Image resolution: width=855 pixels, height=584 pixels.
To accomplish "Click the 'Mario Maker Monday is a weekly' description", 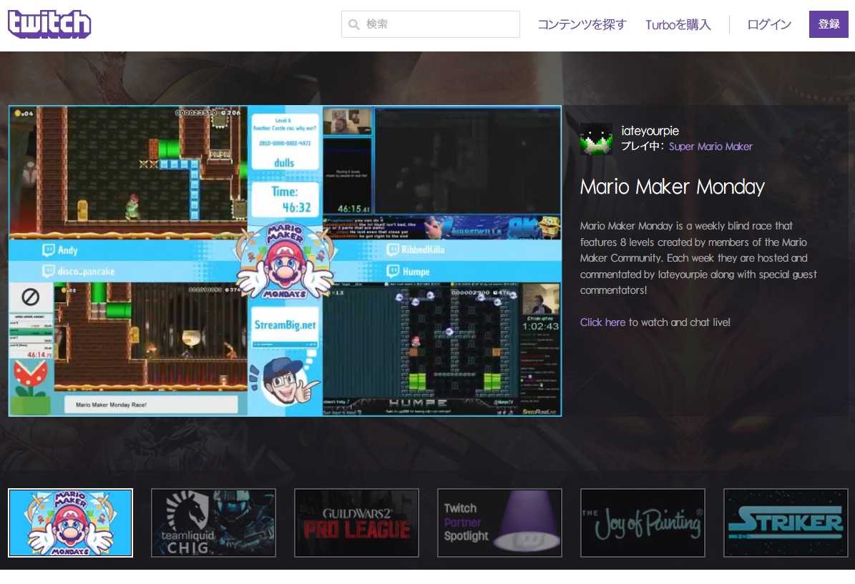I will [x=698, y=258].
